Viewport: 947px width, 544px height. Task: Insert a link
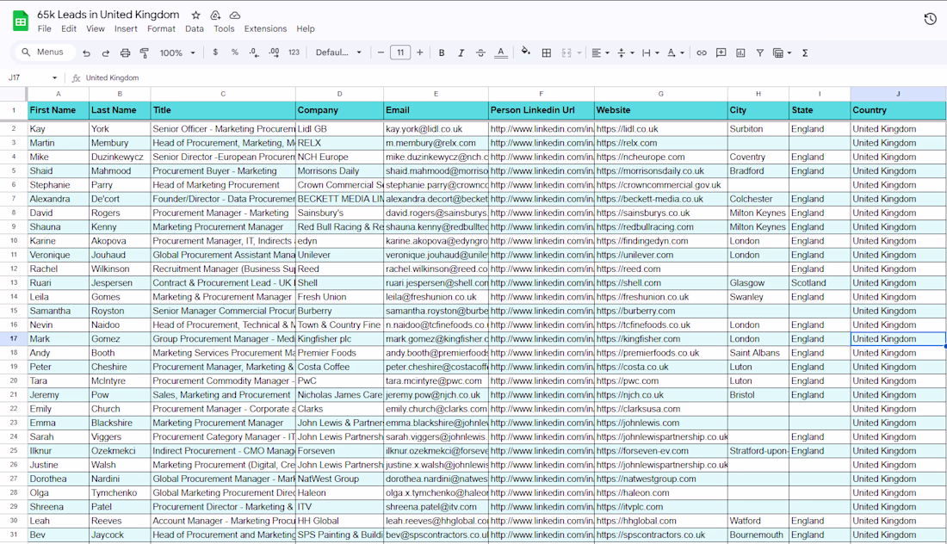[701, 53]
